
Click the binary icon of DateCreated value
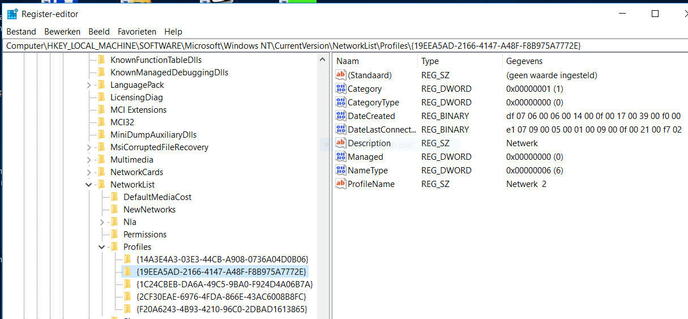pos(341,116)
